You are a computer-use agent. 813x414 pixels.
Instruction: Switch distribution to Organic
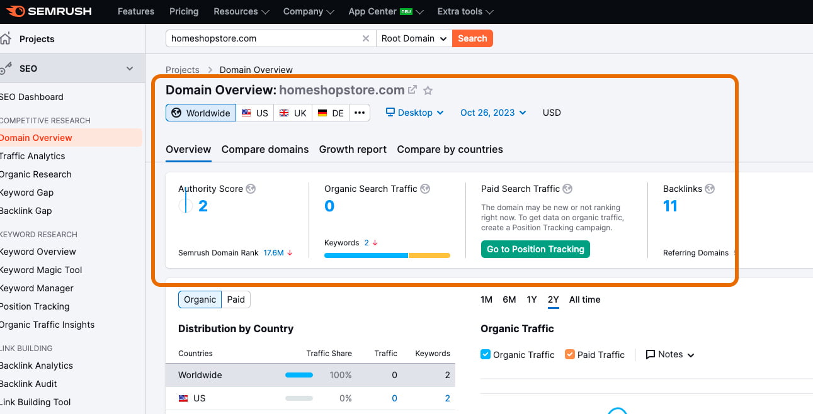coord(200,299)
